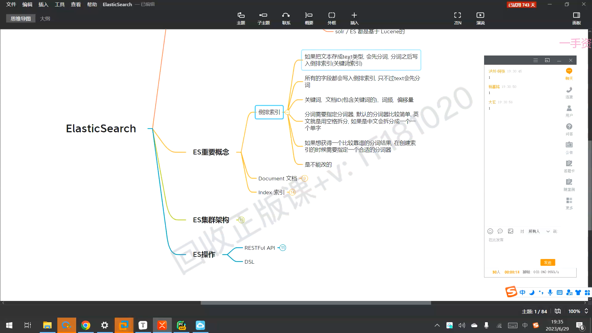Switch to 思维导图 mind map view

pyautogui.click(x=21, y=18)
